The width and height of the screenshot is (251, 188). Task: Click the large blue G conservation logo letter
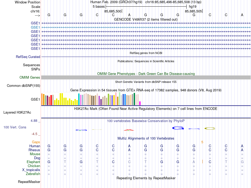[178, 128]
